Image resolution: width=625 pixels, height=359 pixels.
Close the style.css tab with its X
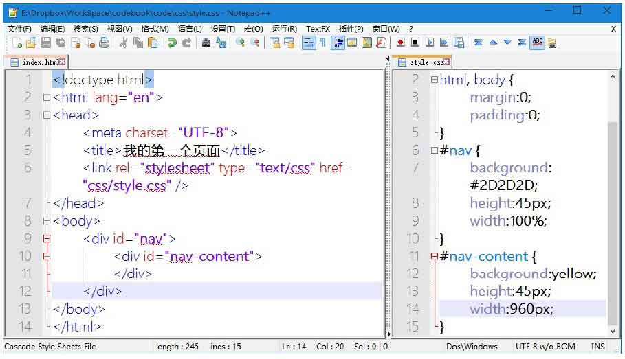coord(447,62)
